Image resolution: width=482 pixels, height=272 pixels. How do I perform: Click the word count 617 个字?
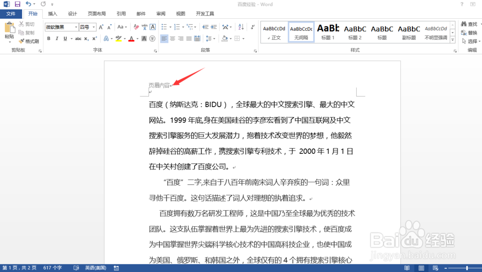coord(53,268)
